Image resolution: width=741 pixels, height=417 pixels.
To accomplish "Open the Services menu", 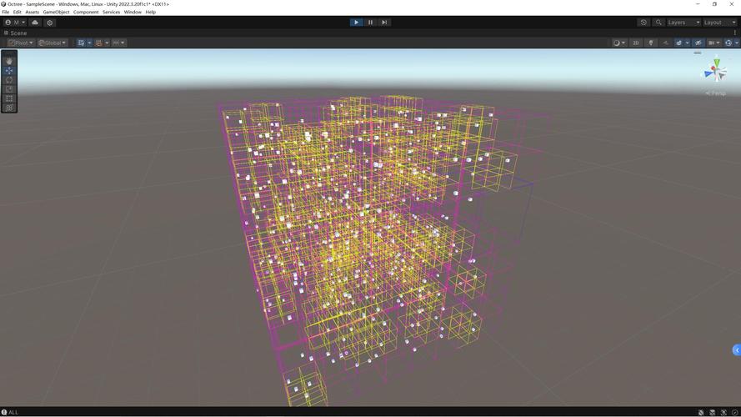I will point(112,12).
